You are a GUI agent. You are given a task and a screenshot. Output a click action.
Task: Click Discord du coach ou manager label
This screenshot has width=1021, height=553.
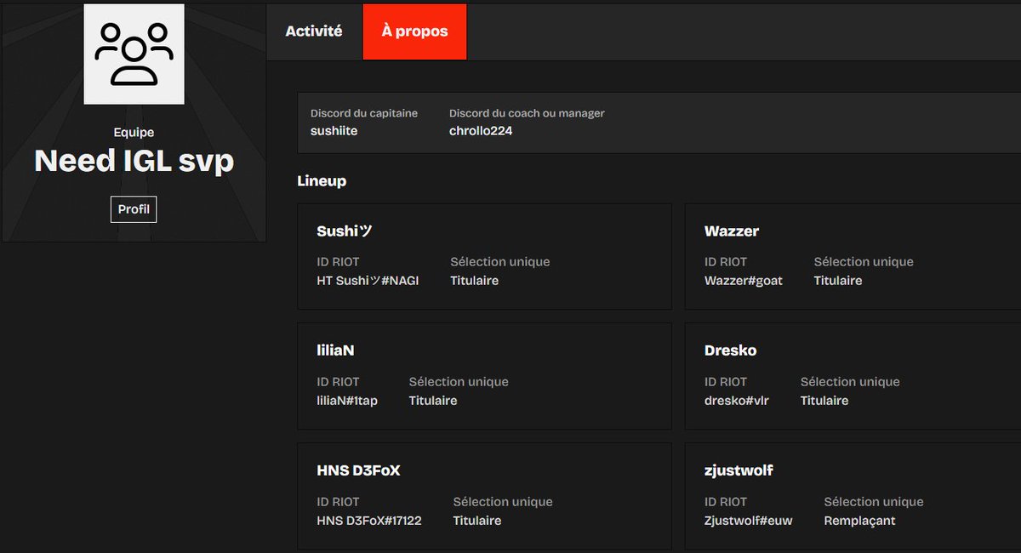[x=527, y=113]
